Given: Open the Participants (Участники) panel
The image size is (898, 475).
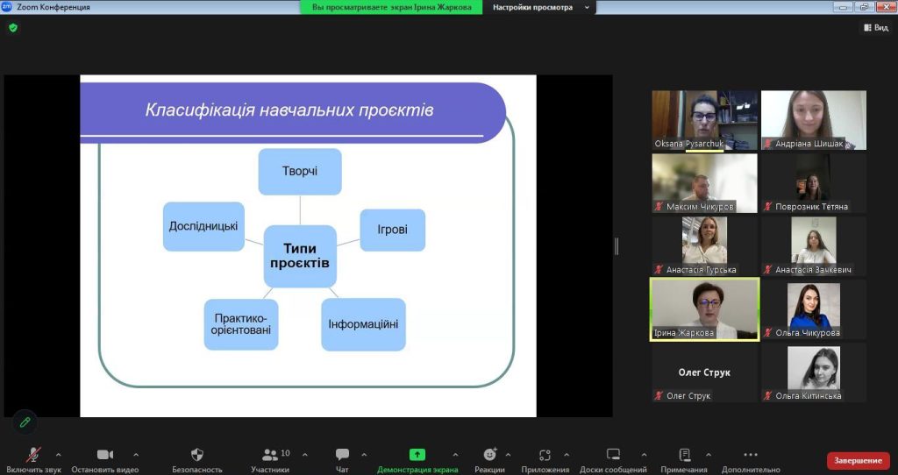Looking at the screenshot, I should [271, 454].
